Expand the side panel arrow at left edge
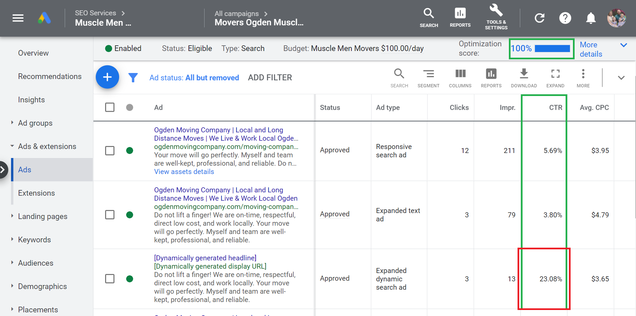 click(3, 170)
